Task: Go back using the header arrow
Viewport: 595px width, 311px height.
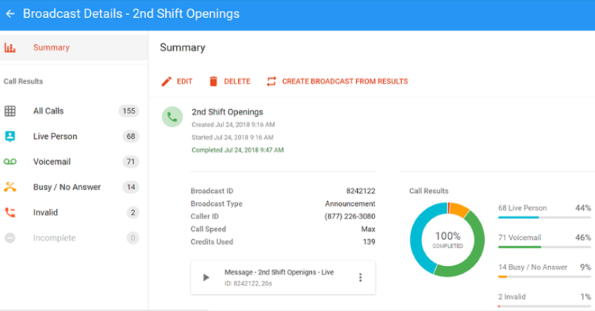Action: pos(10,14)
